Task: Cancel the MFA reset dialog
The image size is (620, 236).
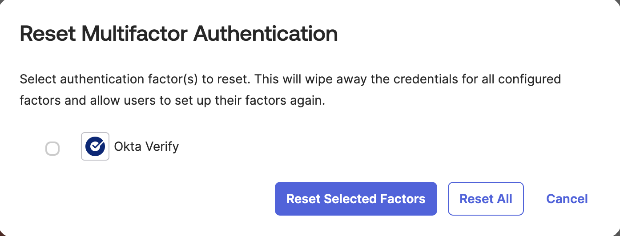Action: (567, 199)
